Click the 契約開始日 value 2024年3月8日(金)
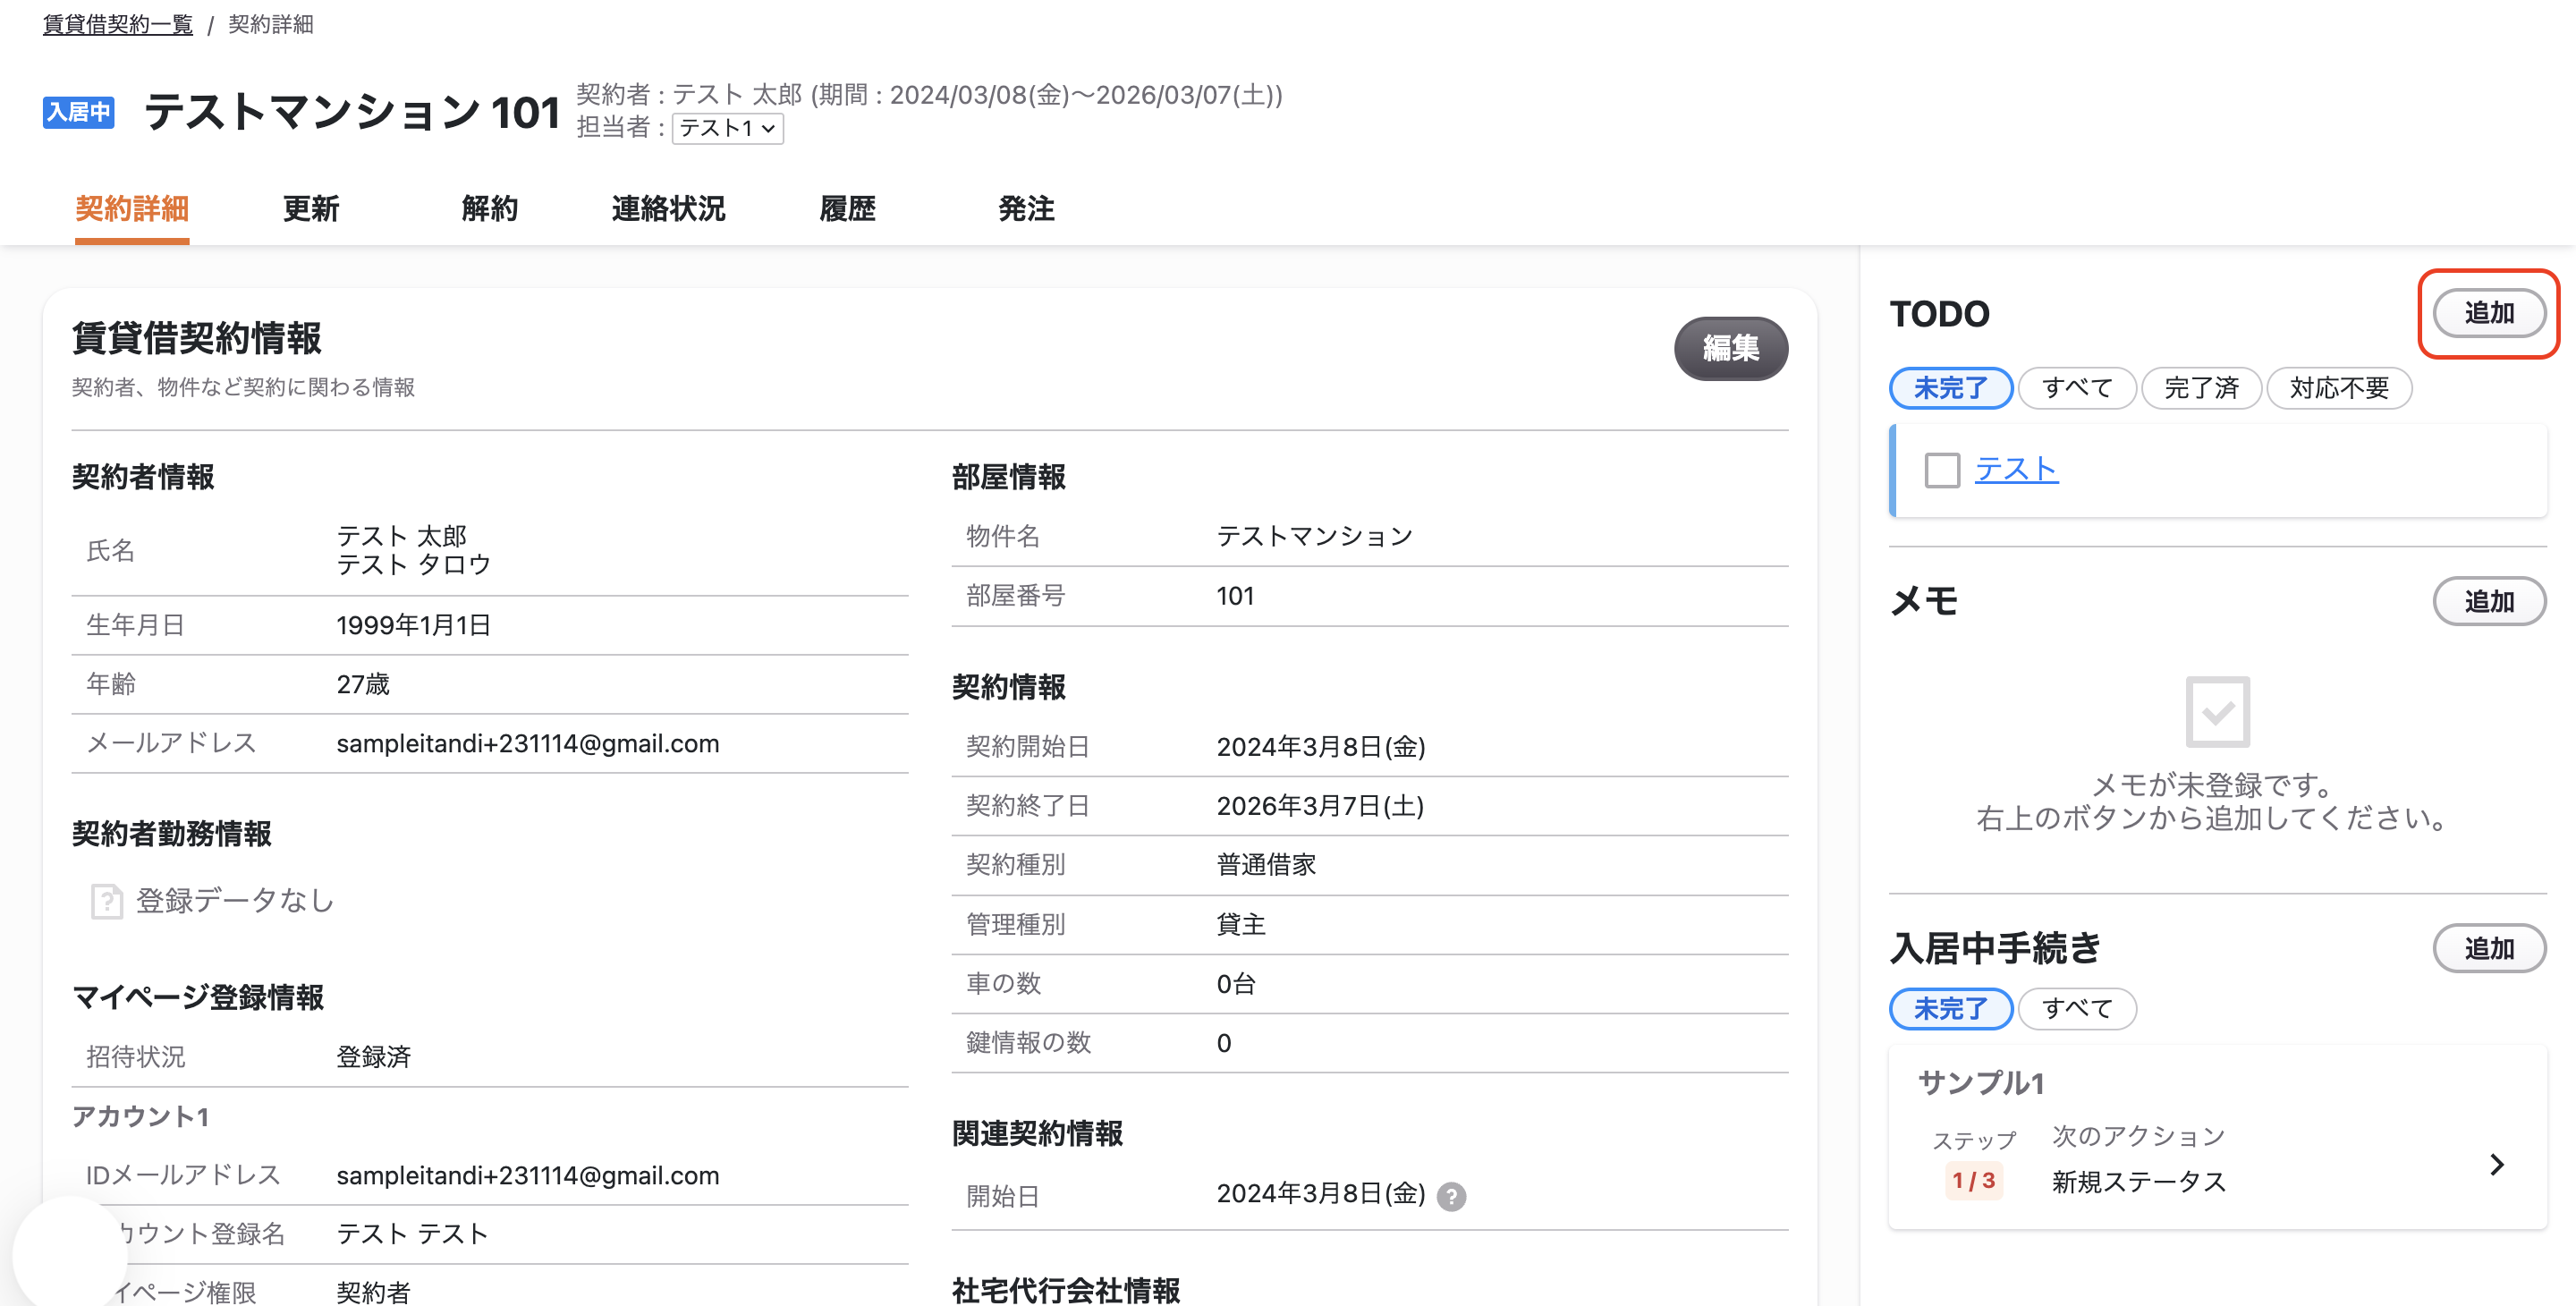 [x=1320, y=747]
